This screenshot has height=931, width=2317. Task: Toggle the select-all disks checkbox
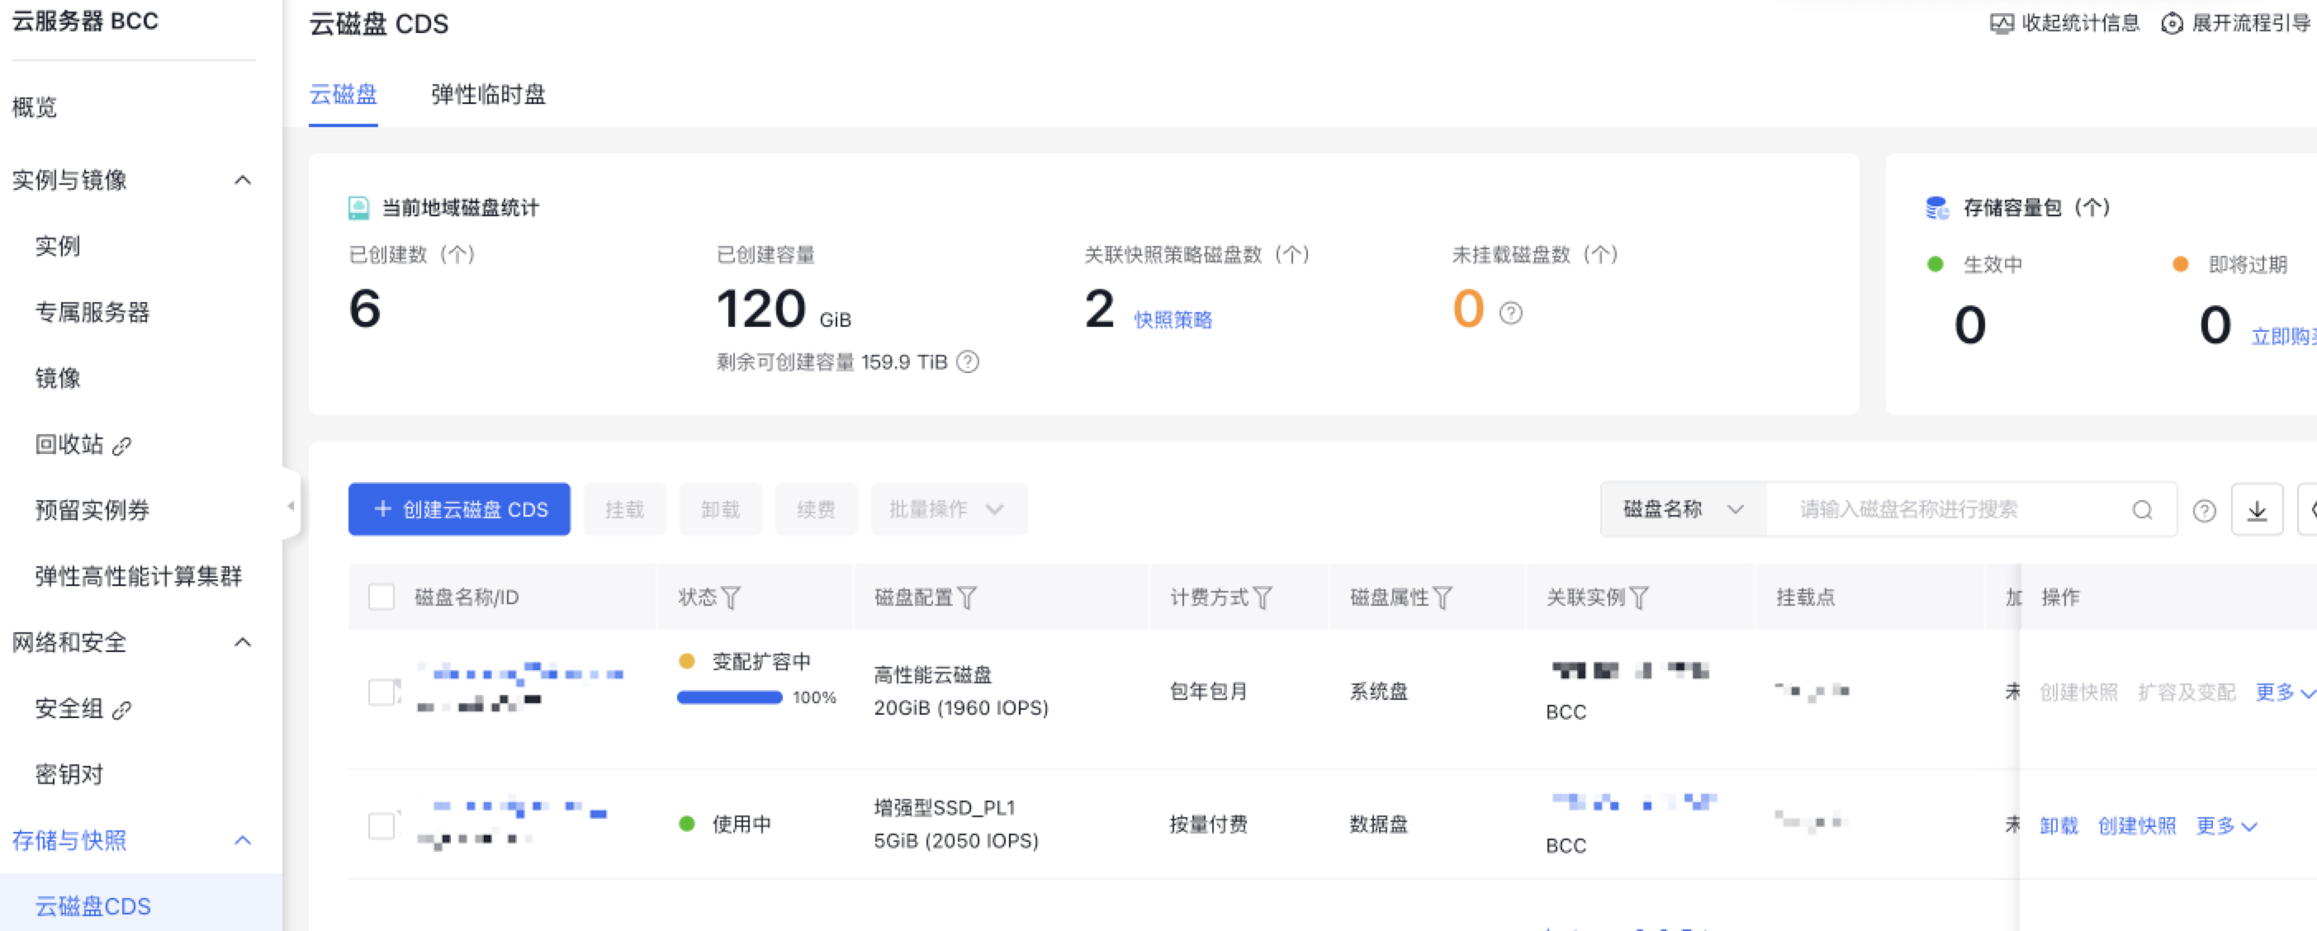[x=381, y=597]
